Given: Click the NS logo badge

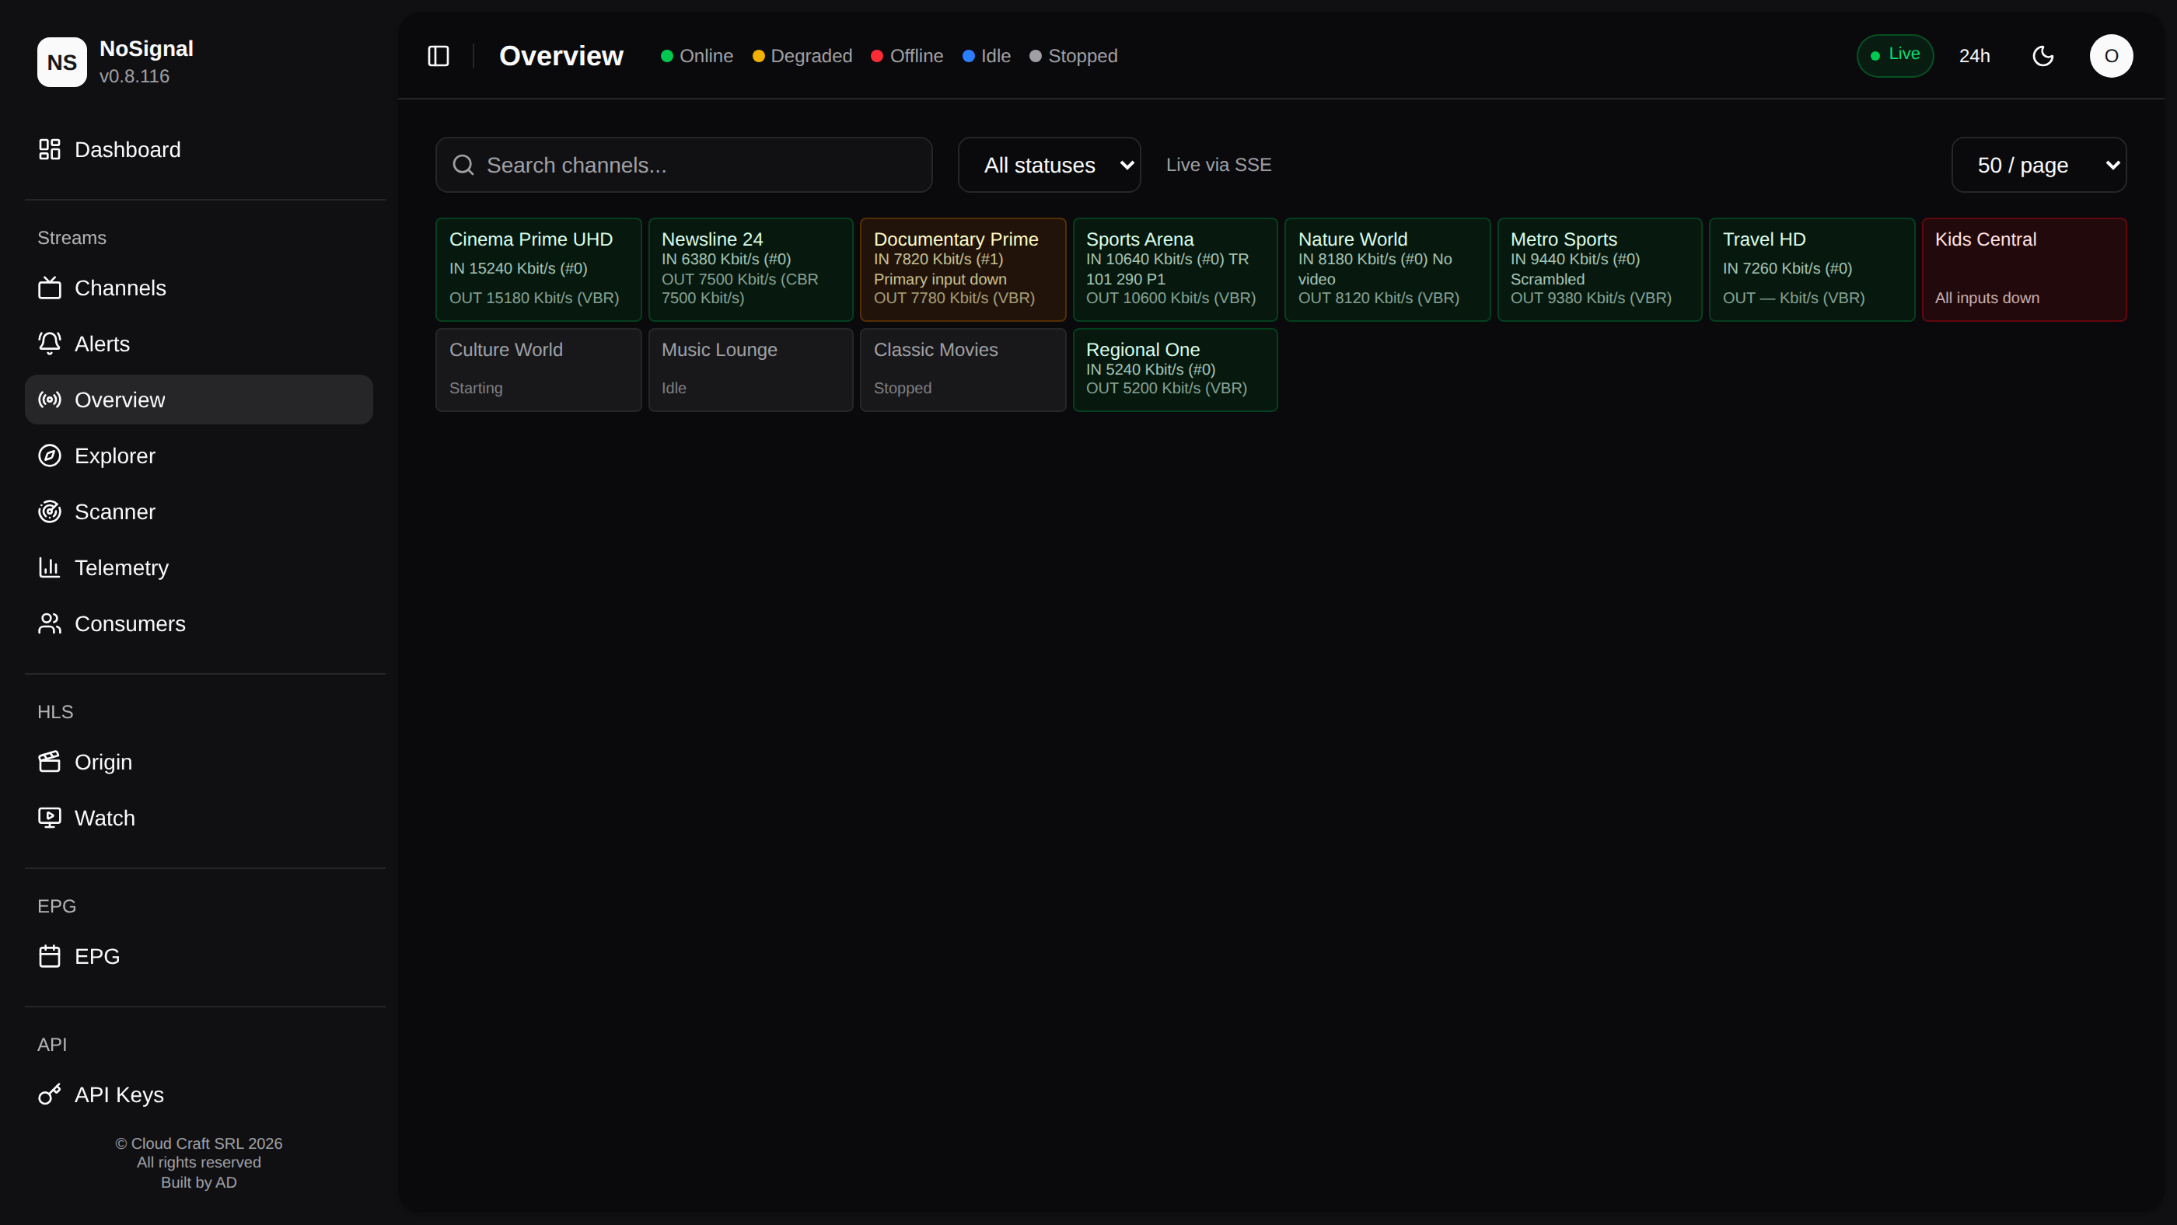Looking at the screenshot, I should [61, 61].
